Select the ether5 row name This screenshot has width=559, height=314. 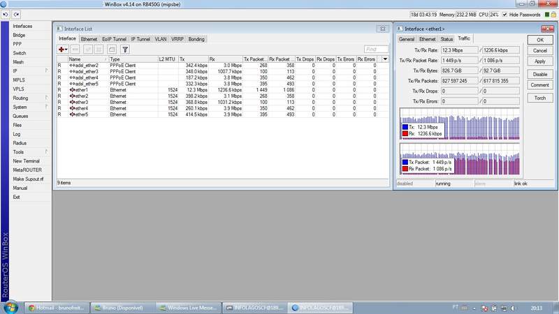(82, 114)
